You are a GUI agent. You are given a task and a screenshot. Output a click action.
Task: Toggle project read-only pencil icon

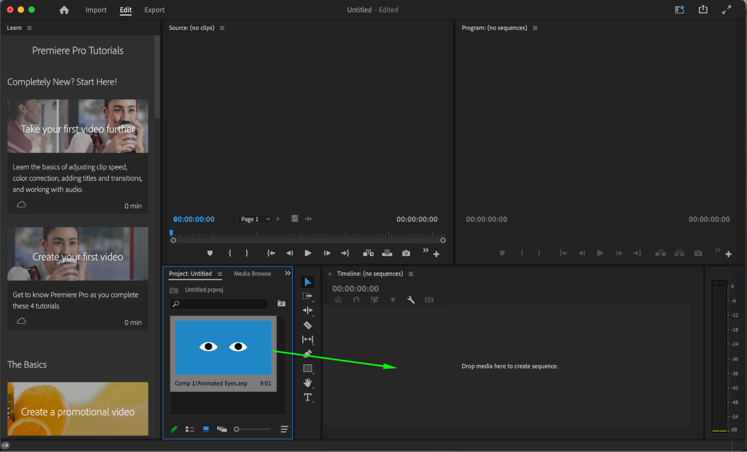click(x=174, y=429)
